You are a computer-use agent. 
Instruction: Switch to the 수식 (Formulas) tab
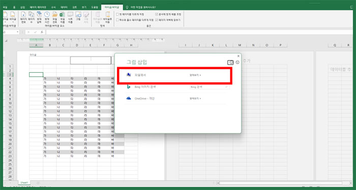click(53, 7)
